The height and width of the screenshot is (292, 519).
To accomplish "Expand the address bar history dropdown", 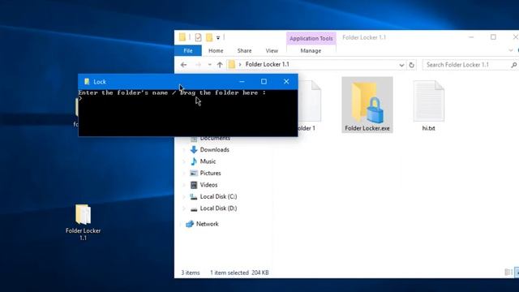I will tap(401, 65).
